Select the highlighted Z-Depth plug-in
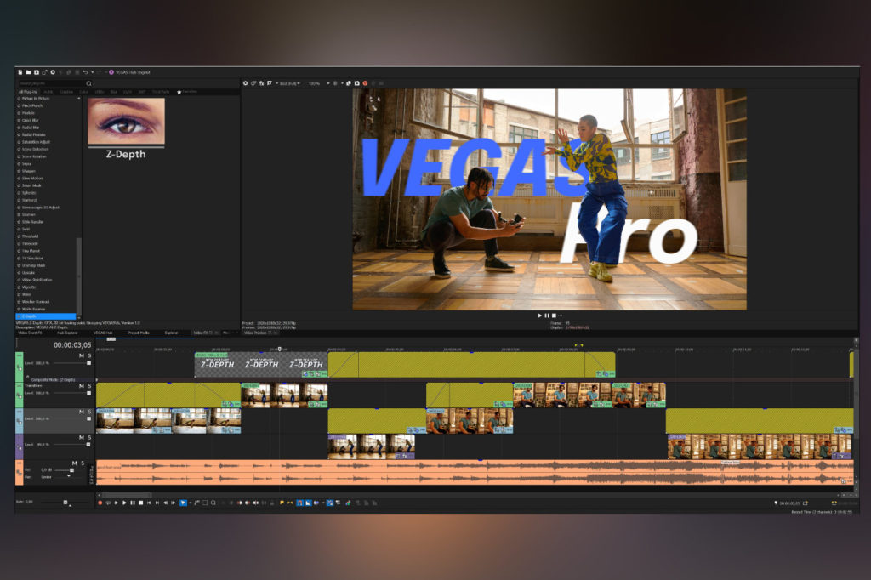 (x=46, y=316)
